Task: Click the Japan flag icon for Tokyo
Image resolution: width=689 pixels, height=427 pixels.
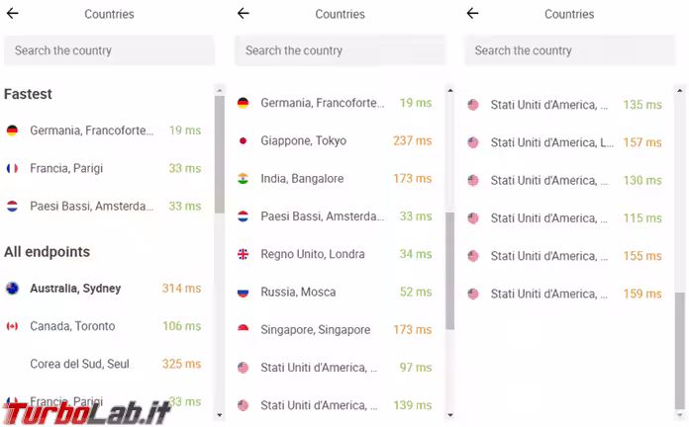Action: click(243, 141)
